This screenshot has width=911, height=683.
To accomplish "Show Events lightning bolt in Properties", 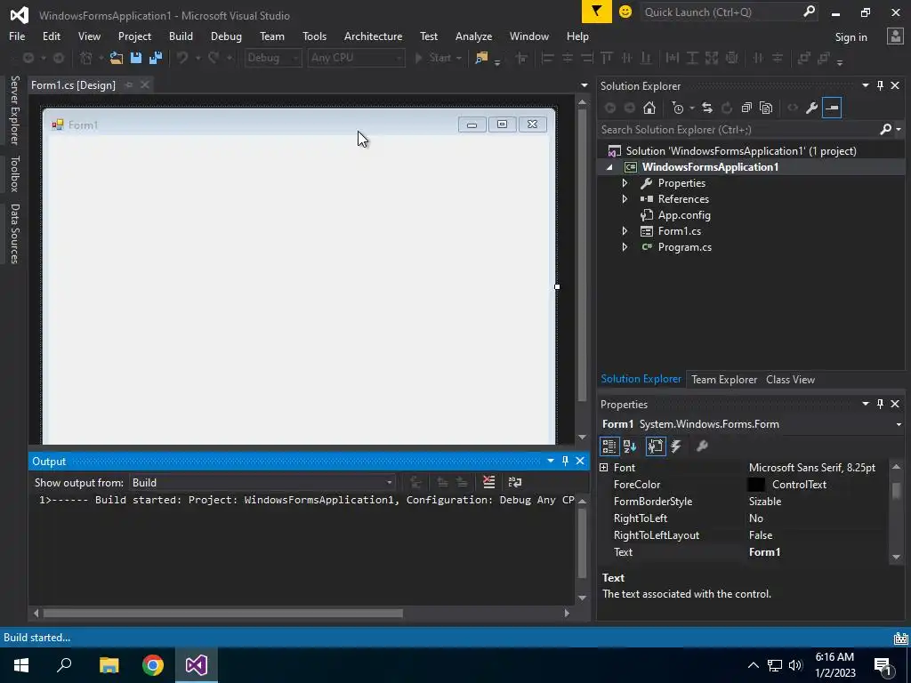I will tap(676, 446).
